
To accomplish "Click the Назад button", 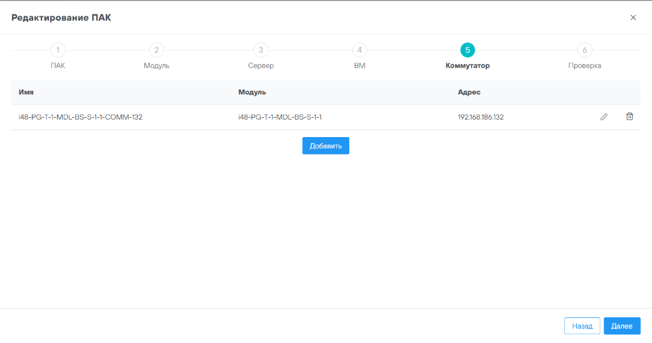I will point(582,326).
